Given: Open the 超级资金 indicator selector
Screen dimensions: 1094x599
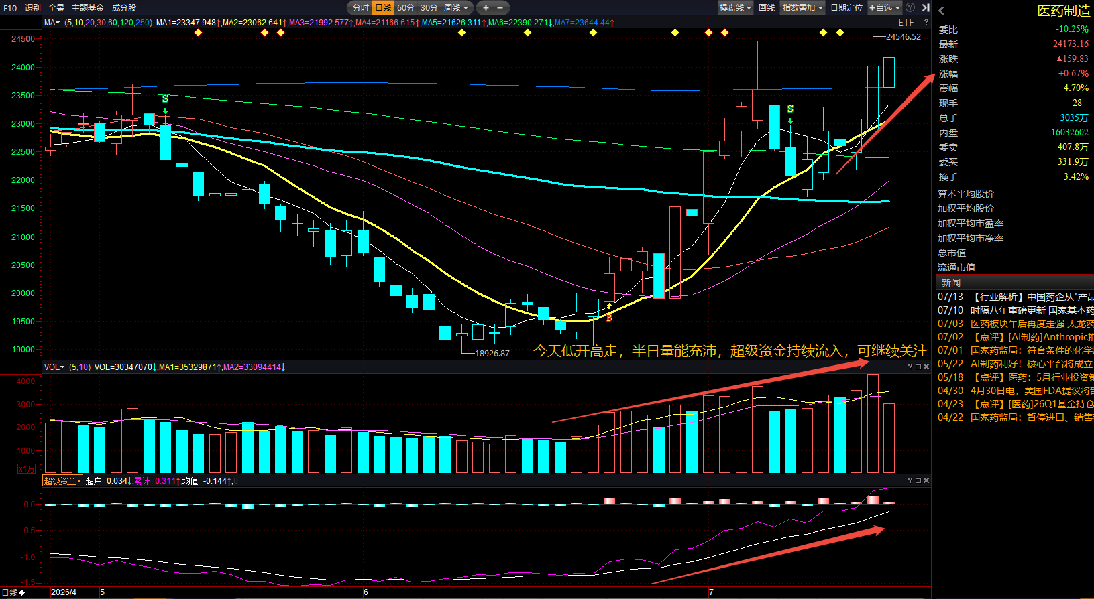Looking at the screenshot, I should [x=63, y=481].
